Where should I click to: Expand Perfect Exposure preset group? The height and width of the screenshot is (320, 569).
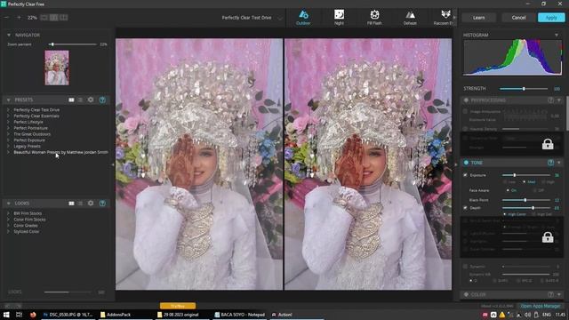(x=8, y=140)
